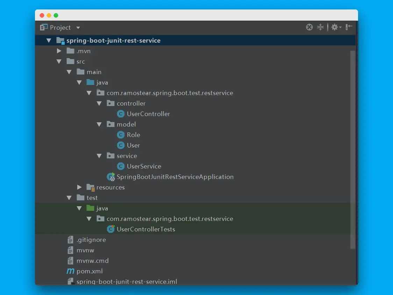Viewport: 393px width, 295px height.
Task: Click the collapse all icon
Action: pos(320,27)
